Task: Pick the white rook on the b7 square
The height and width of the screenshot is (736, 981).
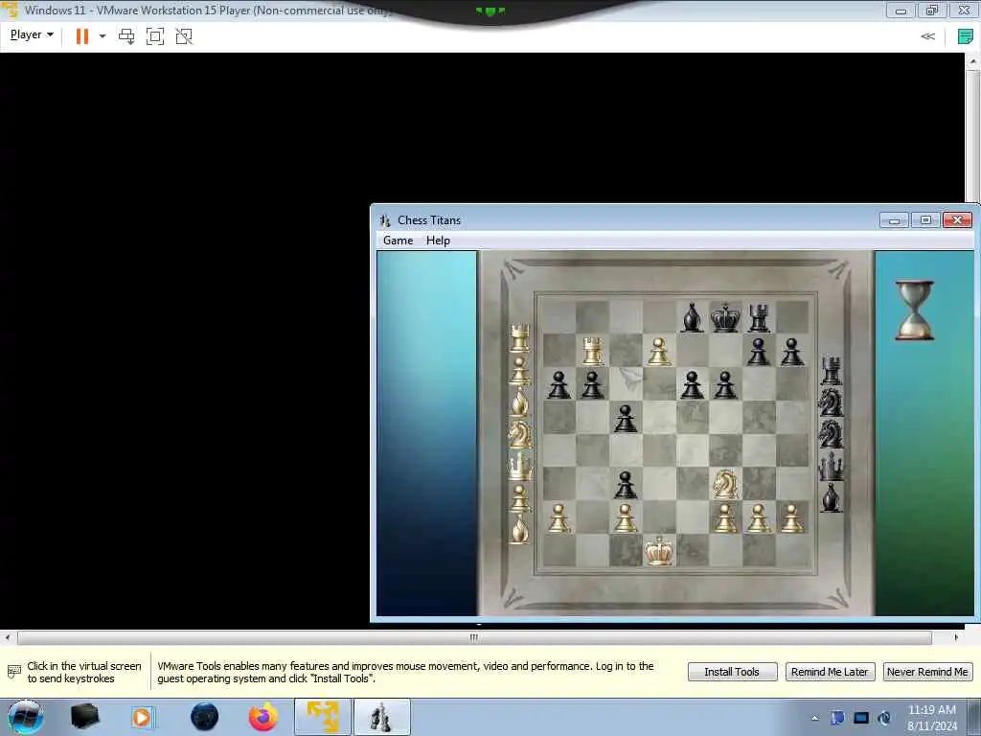Action: pyautogui.click(x=592, y=350)
